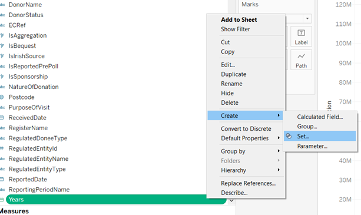This screenshot has height=215, width=361.
Task: Select Group... in the Create submenu
Action: click(307, 127)
